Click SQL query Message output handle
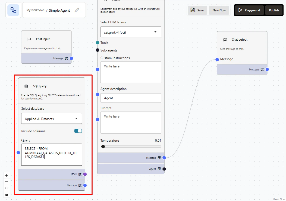Viewport: 286px width, 201px height. [85, 185]
